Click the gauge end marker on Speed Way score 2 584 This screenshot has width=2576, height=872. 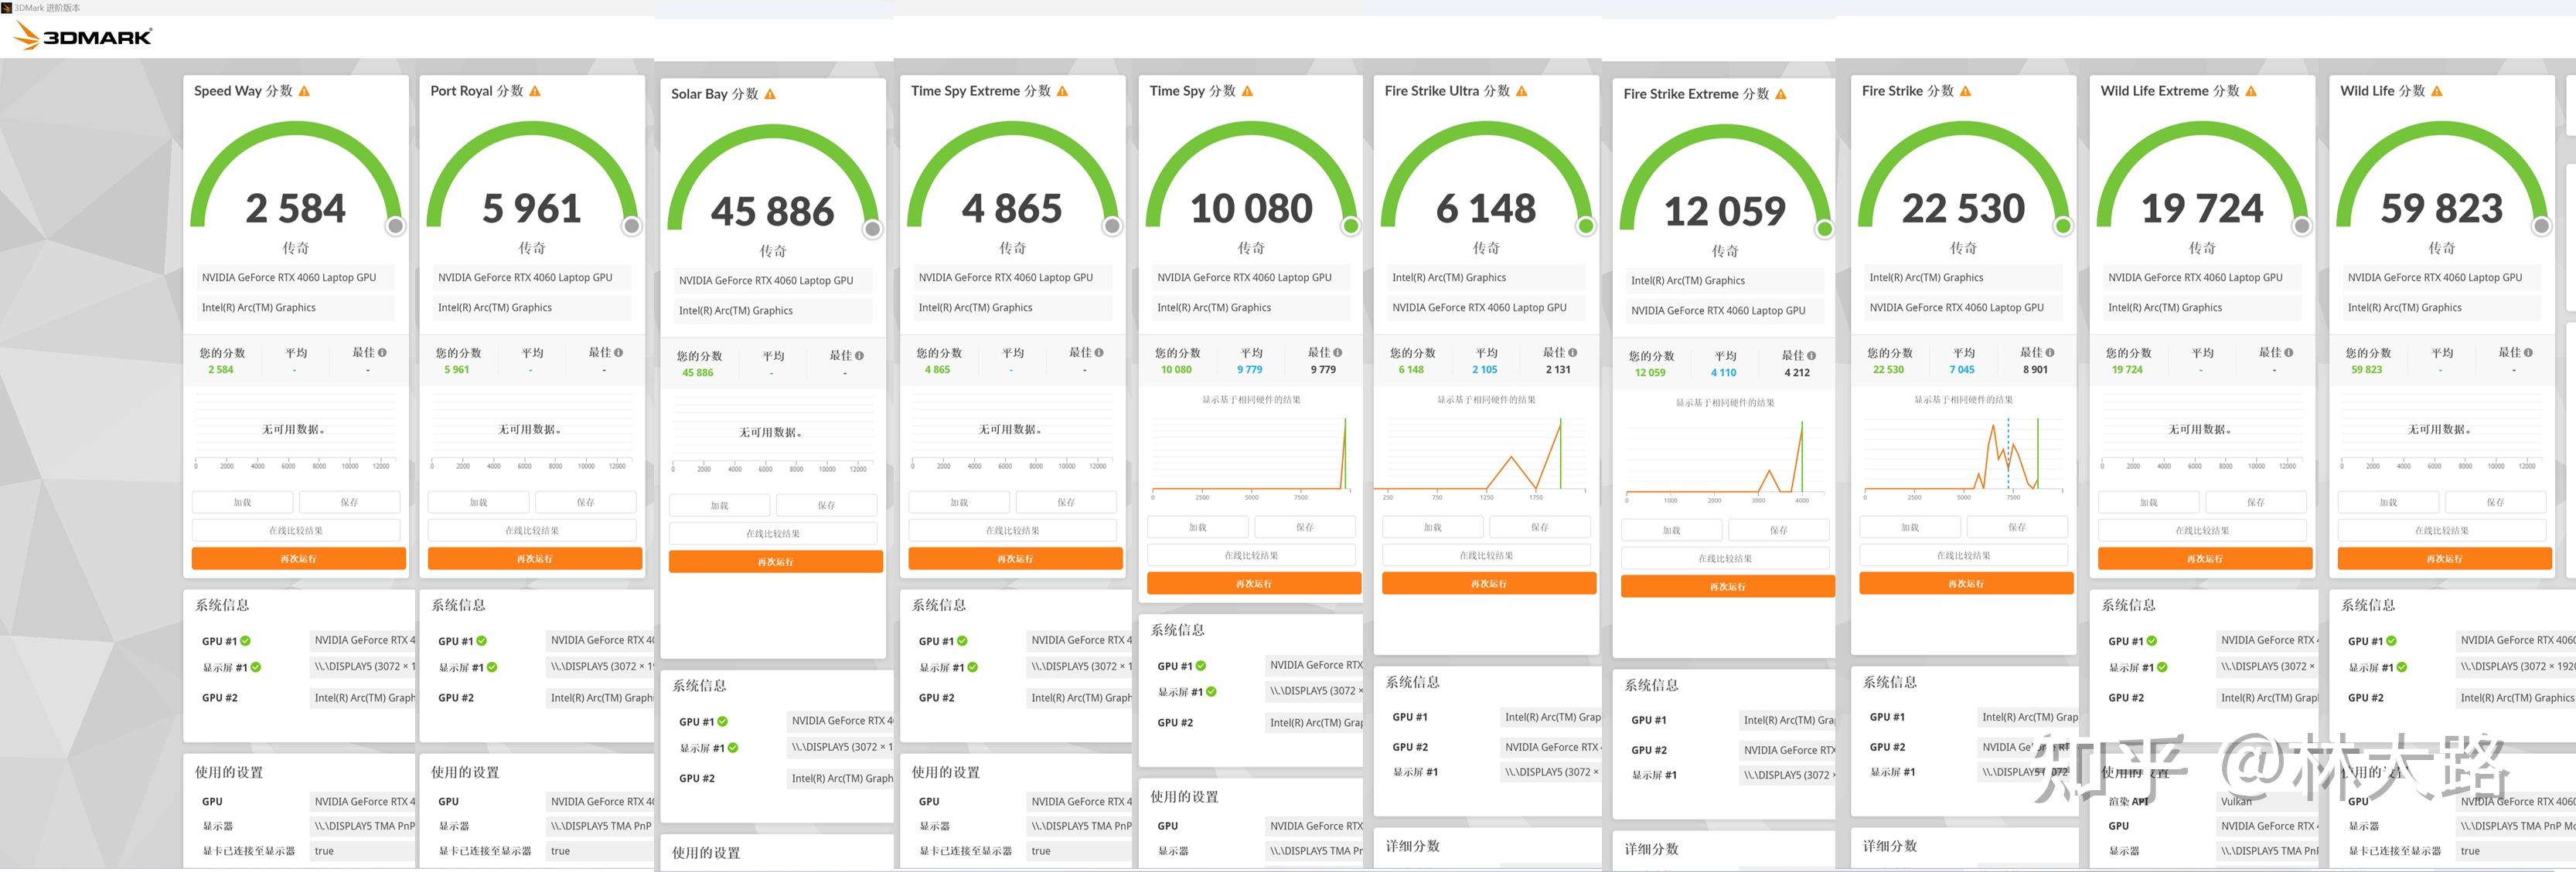(396, 227)
